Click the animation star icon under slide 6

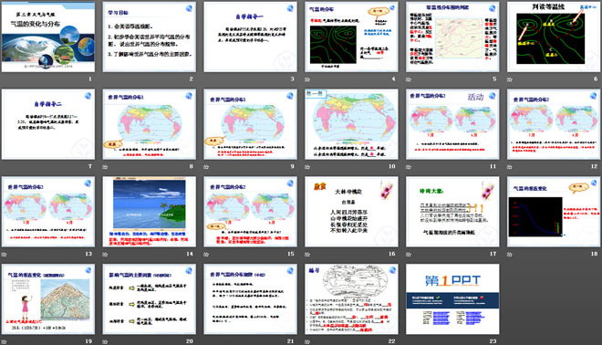(510, 79)
